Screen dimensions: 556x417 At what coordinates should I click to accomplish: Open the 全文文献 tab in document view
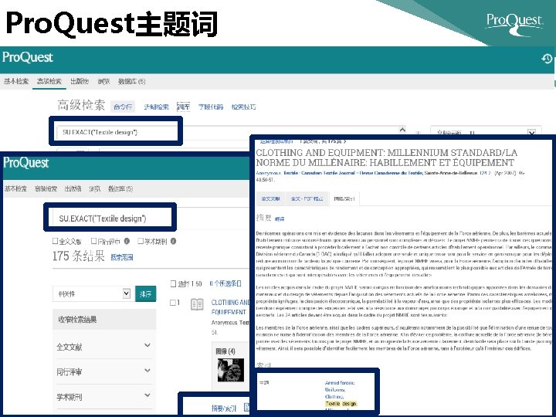(x=271, y=198)
